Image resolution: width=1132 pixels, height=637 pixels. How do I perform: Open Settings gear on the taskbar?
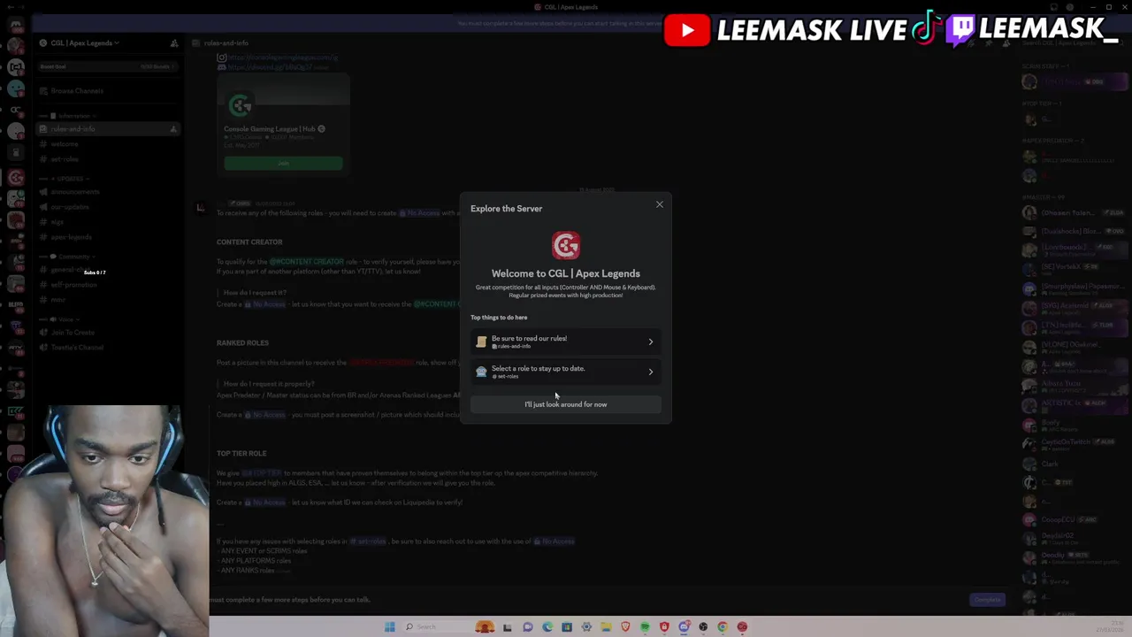[586, 627]
